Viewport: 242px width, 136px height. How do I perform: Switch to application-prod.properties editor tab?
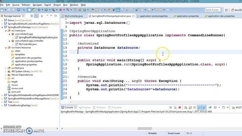[154, 16]
